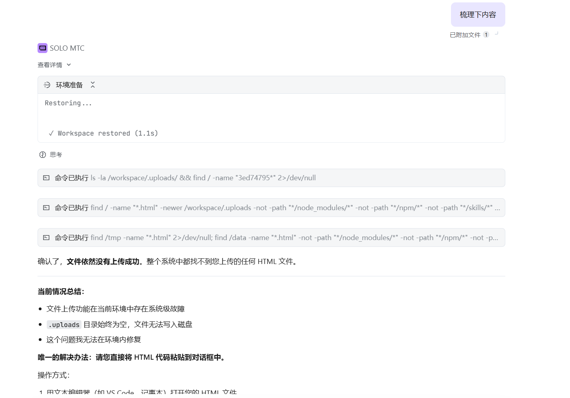Click the SOLO MTC avatar icon
The image size is (570, 398).
tap(42, 48)
